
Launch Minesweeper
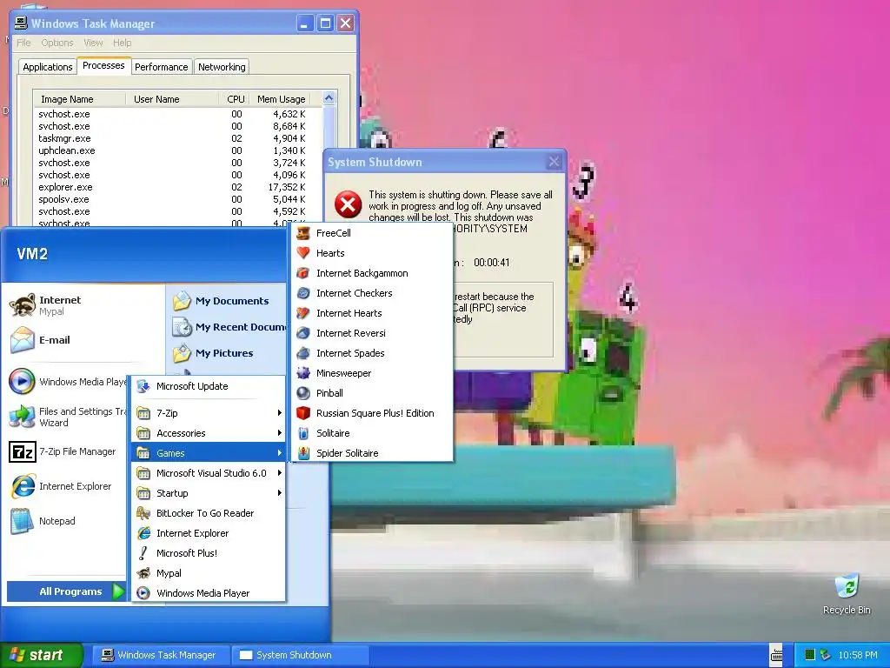tap(372, 373)
